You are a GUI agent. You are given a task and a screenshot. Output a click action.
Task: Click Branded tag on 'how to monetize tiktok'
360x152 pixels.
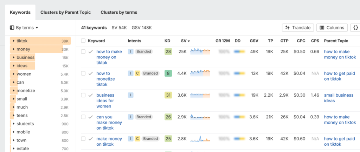[x=150, y=73]
